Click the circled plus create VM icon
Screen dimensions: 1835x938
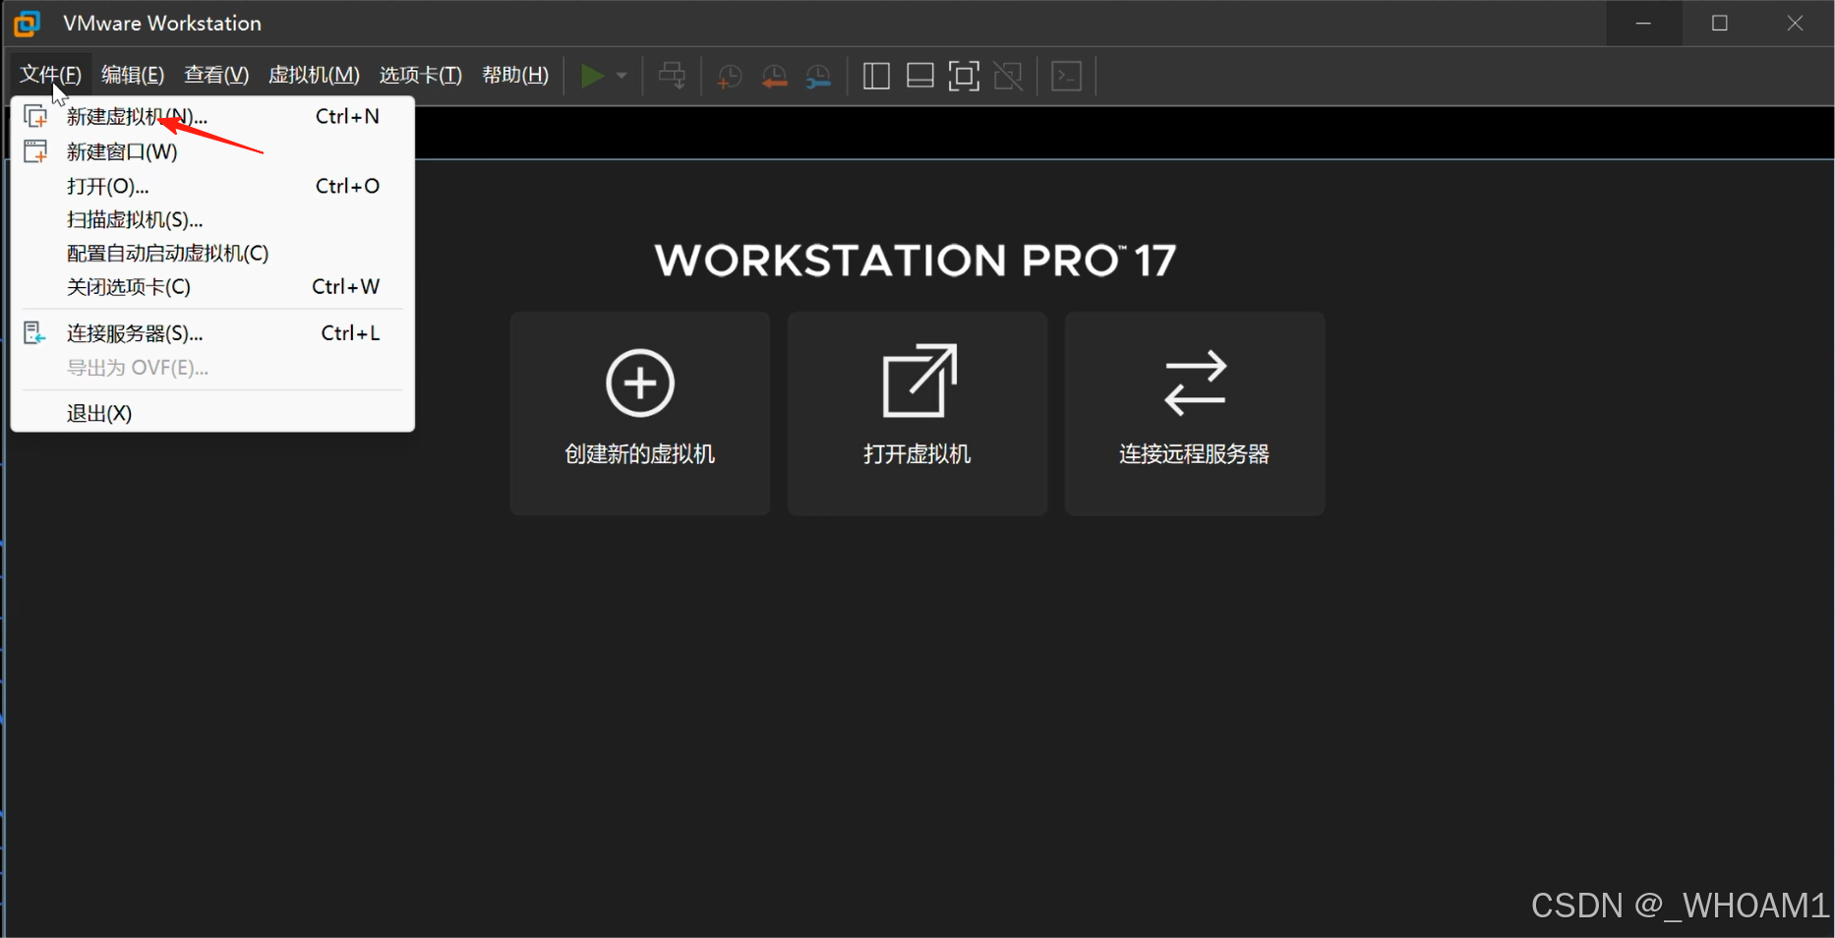[x=640, y=382]
